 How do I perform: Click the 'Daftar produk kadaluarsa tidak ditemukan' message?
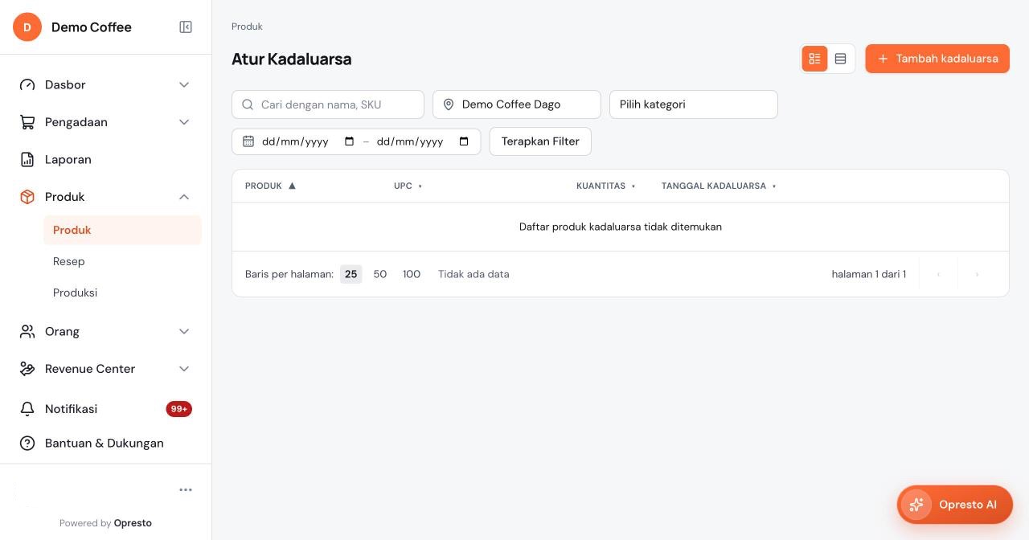pyautogui.click(x=621, y=227)
